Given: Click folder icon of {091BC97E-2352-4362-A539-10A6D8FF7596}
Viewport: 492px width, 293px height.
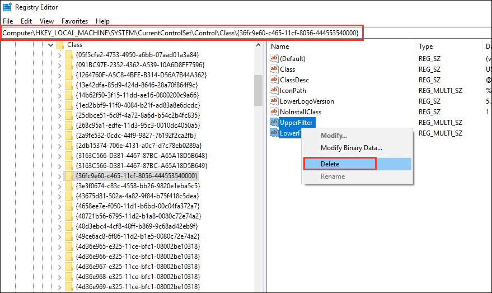Looking at the screenshot, I should (69, 65).
